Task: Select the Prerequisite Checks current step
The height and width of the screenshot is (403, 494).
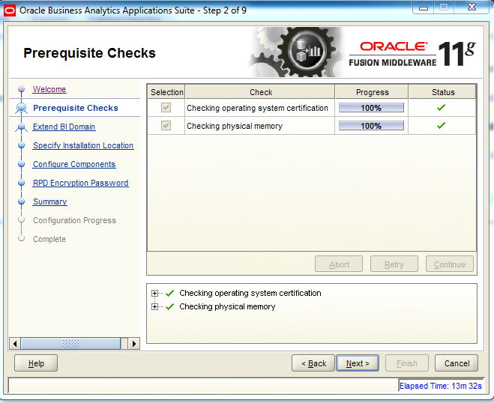Action: click(x=76, y=108)
